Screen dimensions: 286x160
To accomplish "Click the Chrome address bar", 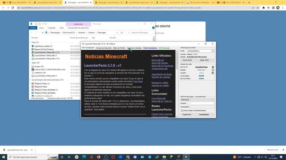I will [135, 8].
